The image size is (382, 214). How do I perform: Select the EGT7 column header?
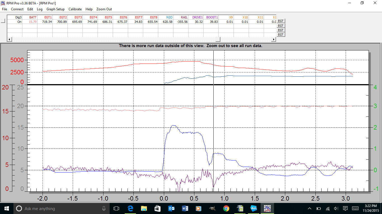139,17
